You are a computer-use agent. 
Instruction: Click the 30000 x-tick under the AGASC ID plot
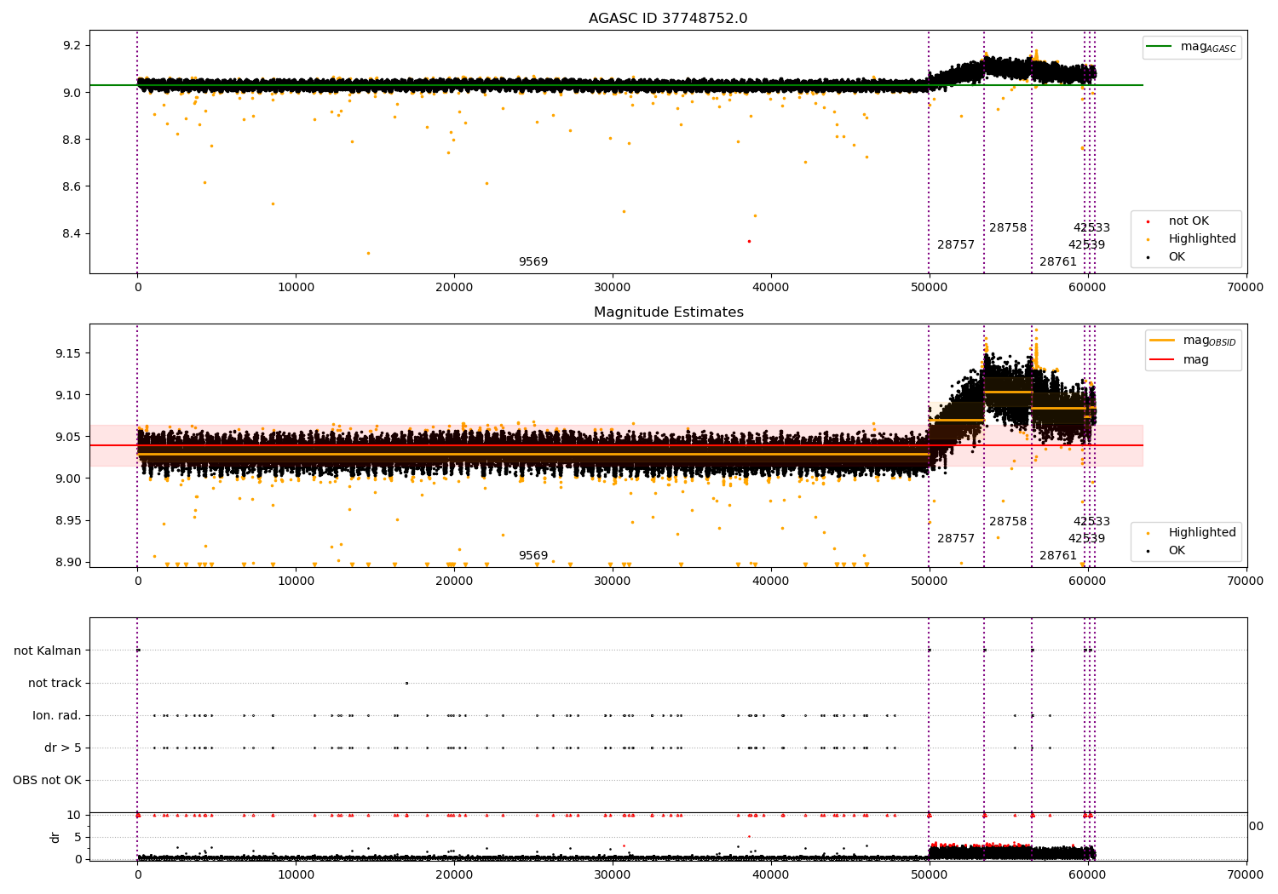(613, 288)
